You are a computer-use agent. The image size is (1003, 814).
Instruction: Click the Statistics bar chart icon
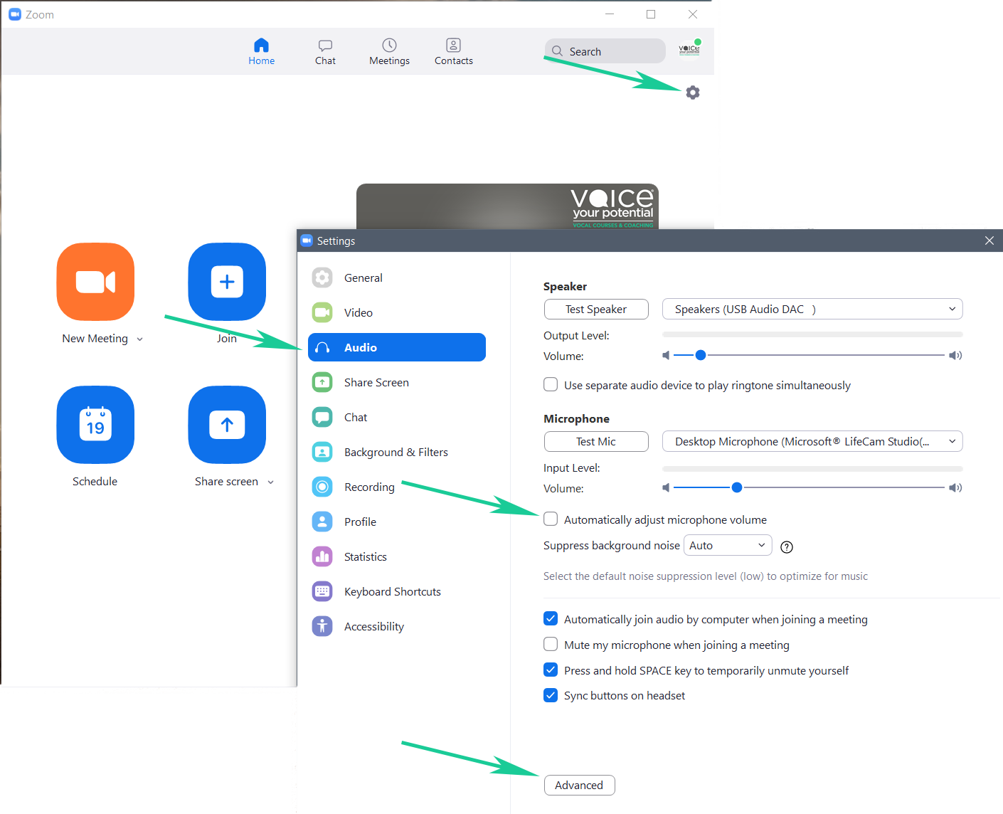click(x=322, y=556)
